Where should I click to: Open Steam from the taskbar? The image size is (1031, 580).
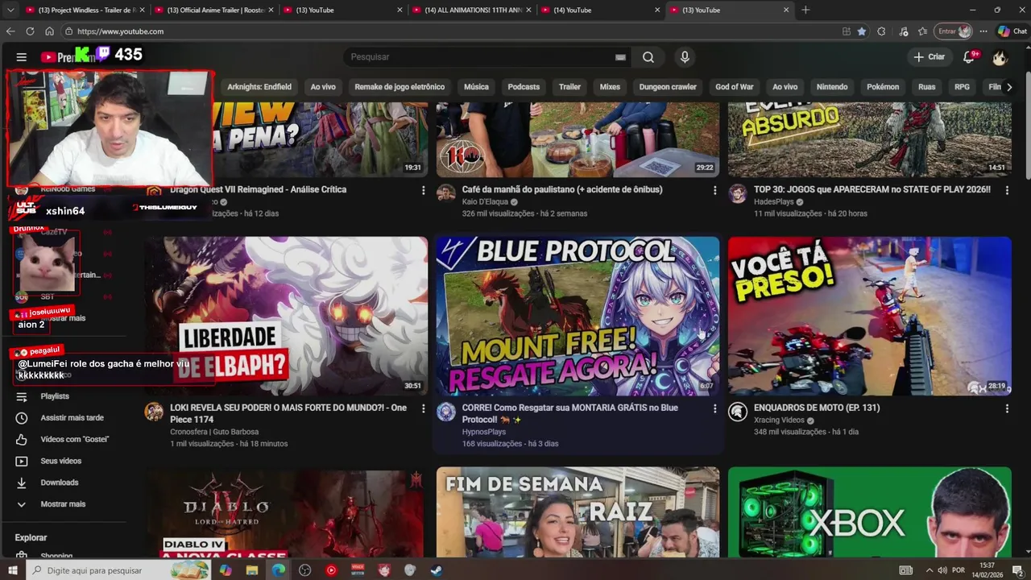point(436,570)
